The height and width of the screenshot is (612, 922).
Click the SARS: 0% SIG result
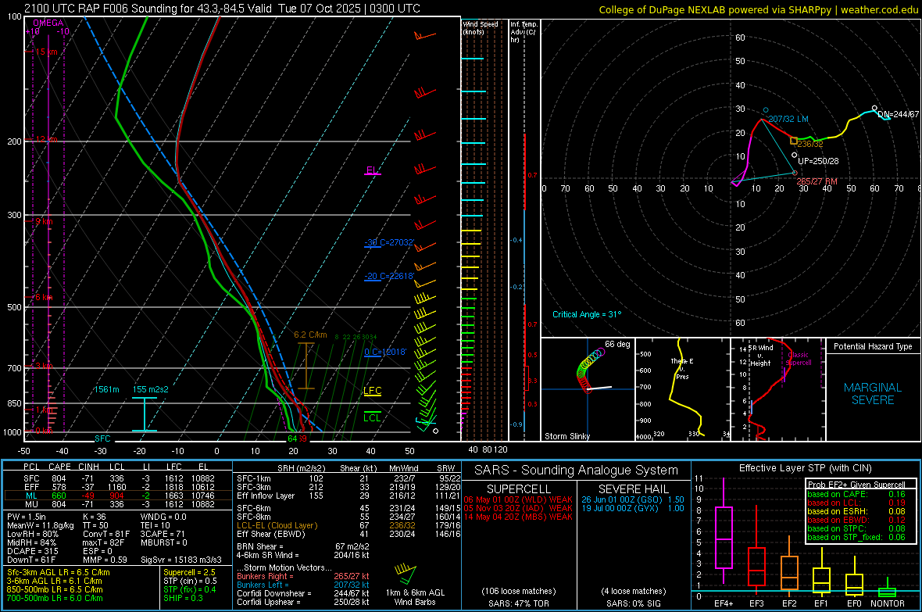(x=633, y=603)
